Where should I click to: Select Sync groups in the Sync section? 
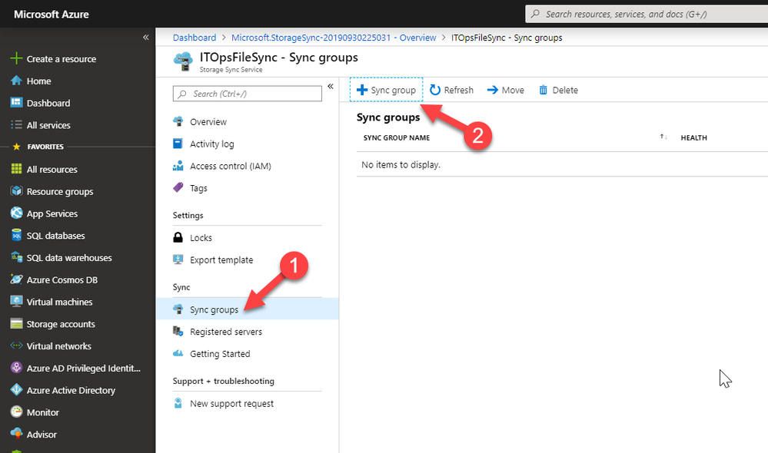point(248,309)
